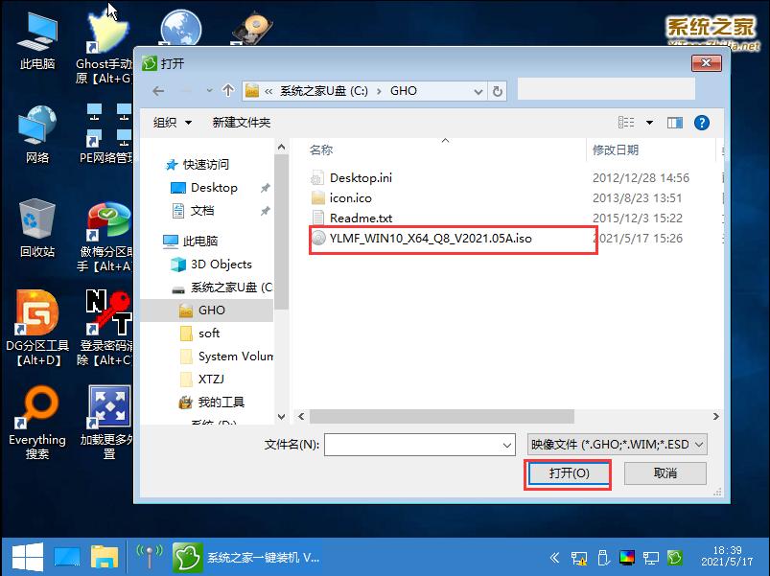Toggle the preview pane button
The height and width of the screenshot is (576, 770).
pyautogui.click(x=675, y=123)
